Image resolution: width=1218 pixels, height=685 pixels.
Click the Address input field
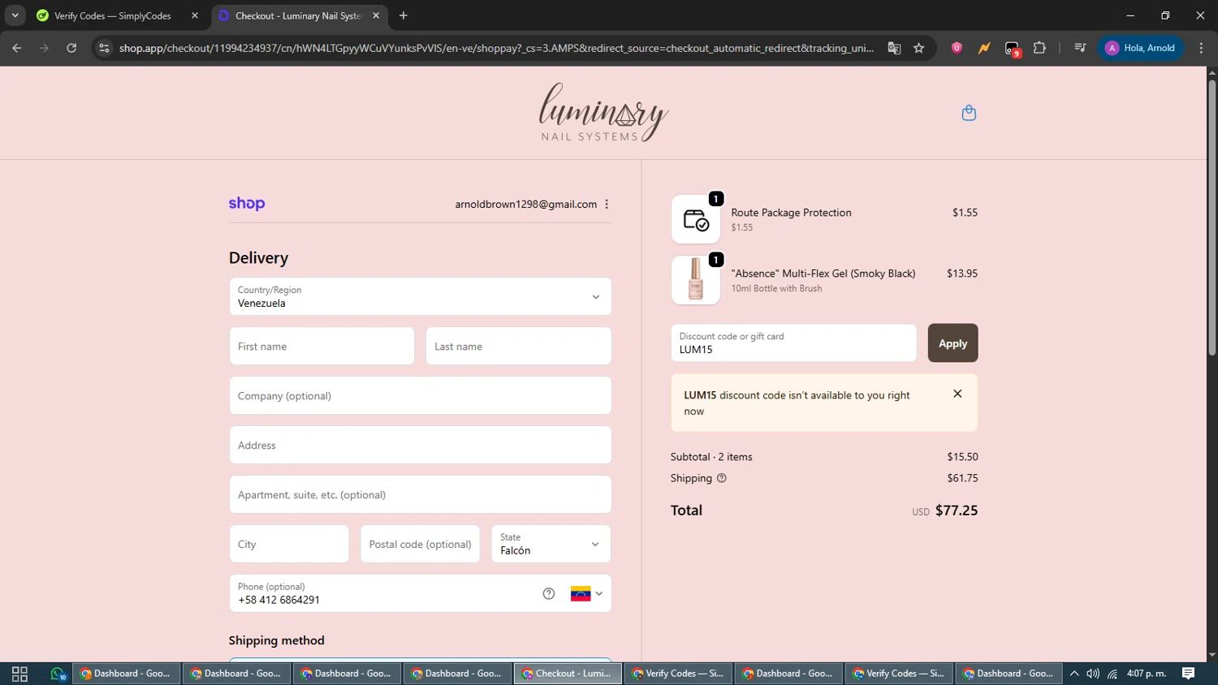[420, 446]
